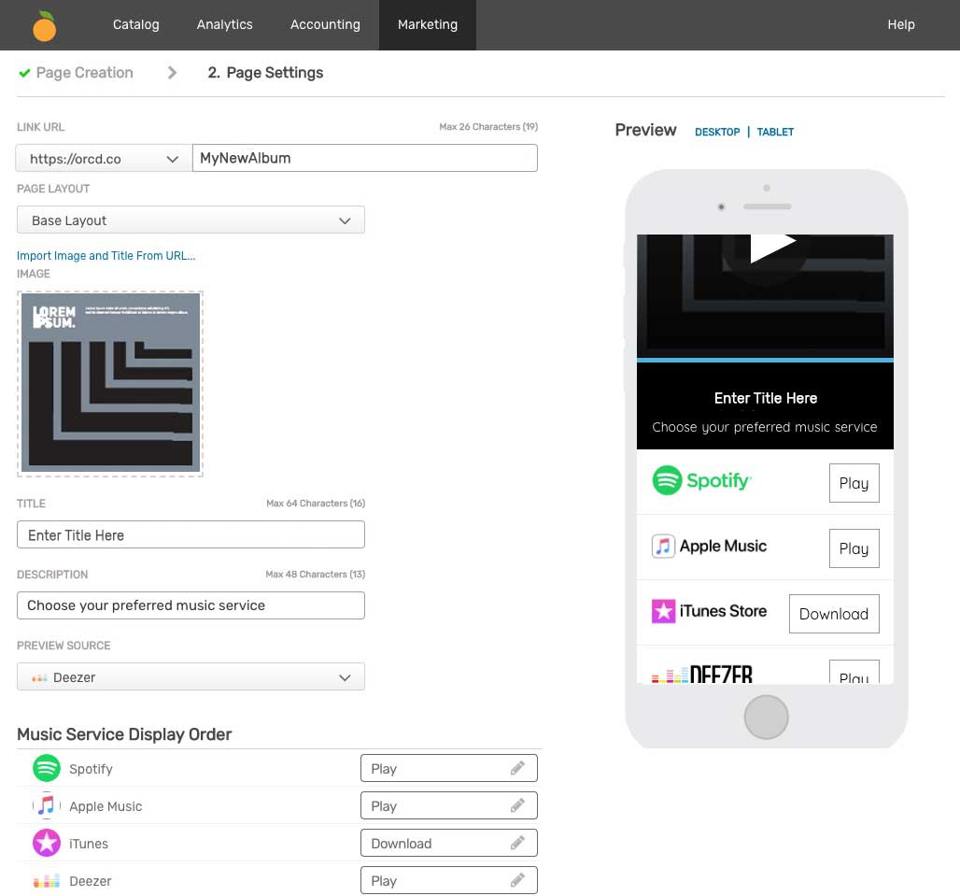Select the Deezer row name in display order
The image size is (960, 896).
pos(90,881)
